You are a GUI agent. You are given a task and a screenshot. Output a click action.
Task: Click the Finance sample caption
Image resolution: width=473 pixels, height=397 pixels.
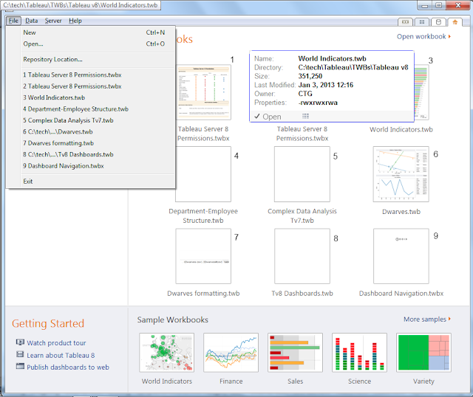coord(231,382)
